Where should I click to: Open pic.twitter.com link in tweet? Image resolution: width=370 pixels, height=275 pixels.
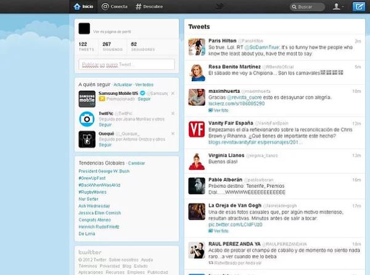[x=236, y=225]
